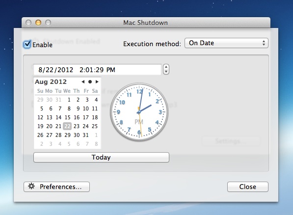
Task: Select August 7 in the calendar
Action: coord(60,108)
